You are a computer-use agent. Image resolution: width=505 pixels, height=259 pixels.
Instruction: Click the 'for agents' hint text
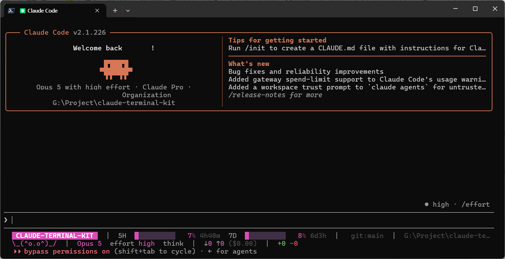tap(237, 251)
